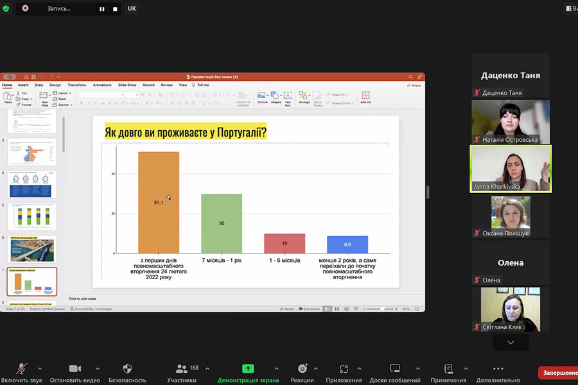Switch to the Animations ribbon tab

[102, 85]
